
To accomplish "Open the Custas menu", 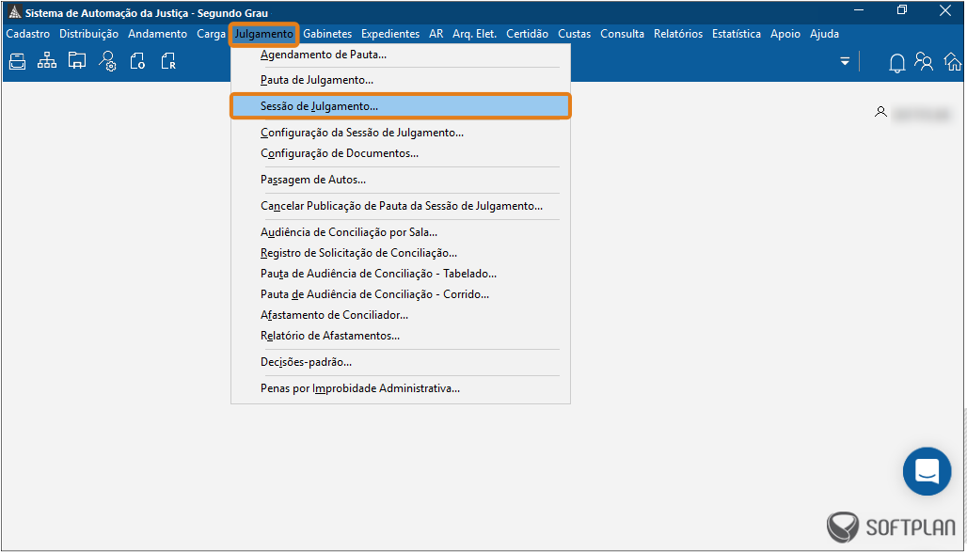I will (x=574, y=34).
